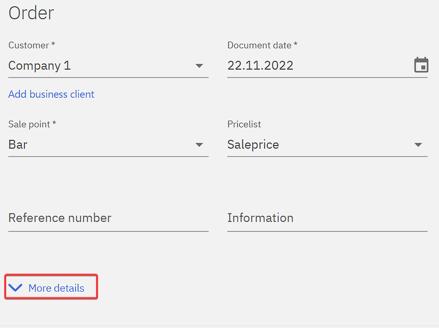
Task: Click the 22.11.2022 date value
Action: tap(260, 66)
